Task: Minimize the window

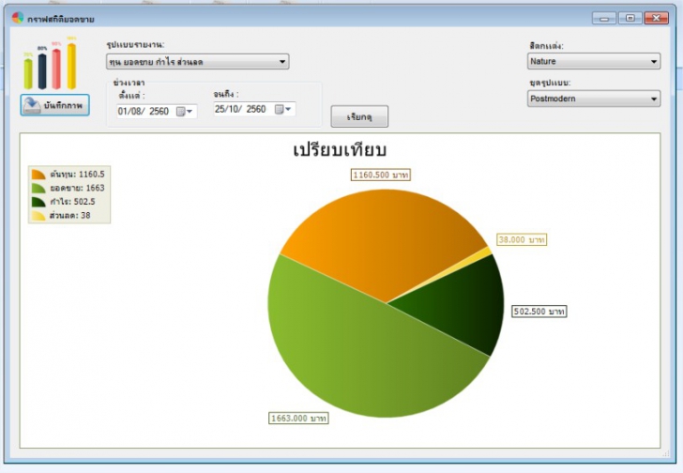Action: (604, 18)
